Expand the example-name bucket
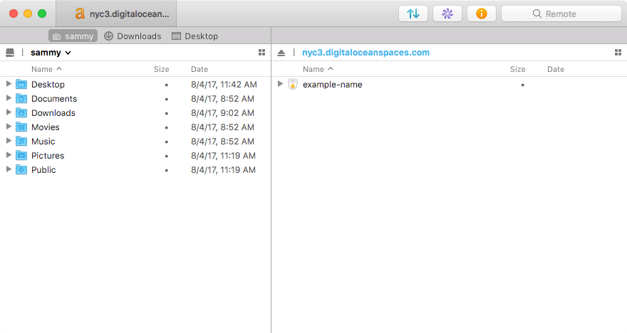This screenshot has height=333, width=627. (280, 84)
